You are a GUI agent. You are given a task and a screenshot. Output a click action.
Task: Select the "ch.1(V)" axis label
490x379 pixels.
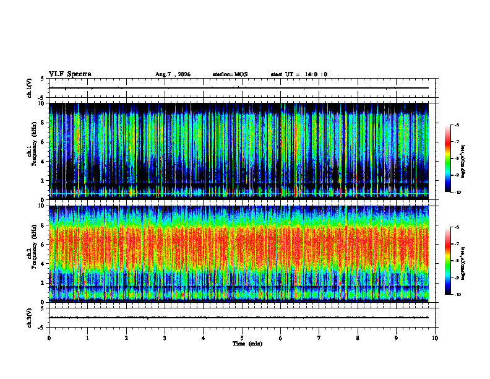click(x=30, y=88)
